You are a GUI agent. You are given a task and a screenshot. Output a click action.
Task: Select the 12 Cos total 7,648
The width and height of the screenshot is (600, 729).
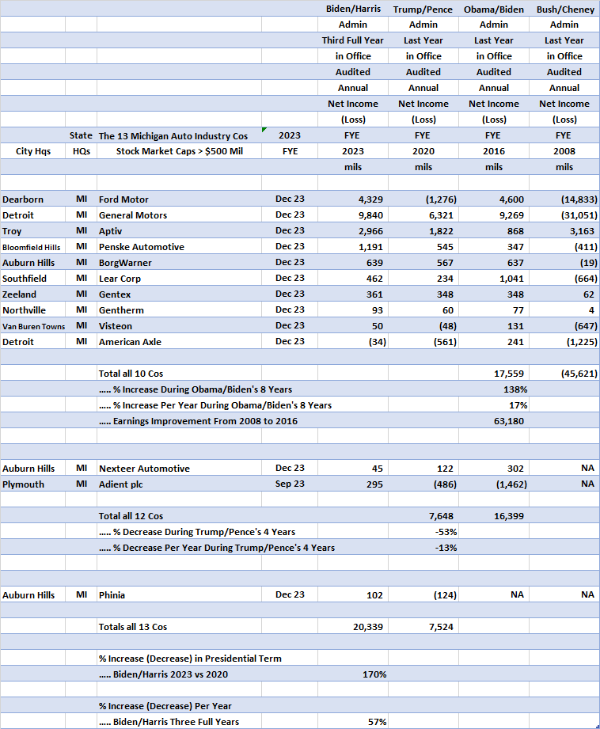(423, 515)
